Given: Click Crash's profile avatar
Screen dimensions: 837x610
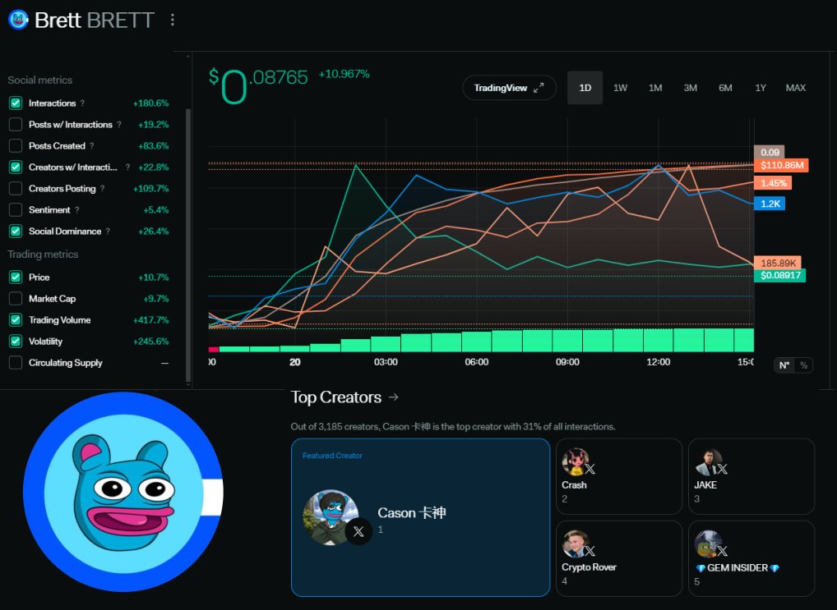Looking at the screenshot, I should 576,461.
